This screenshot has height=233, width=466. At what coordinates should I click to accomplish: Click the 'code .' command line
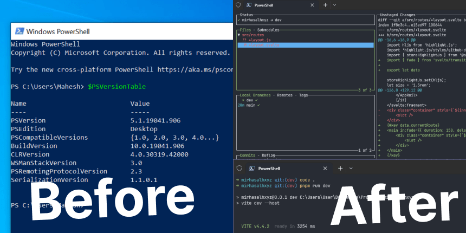point(308,180)
